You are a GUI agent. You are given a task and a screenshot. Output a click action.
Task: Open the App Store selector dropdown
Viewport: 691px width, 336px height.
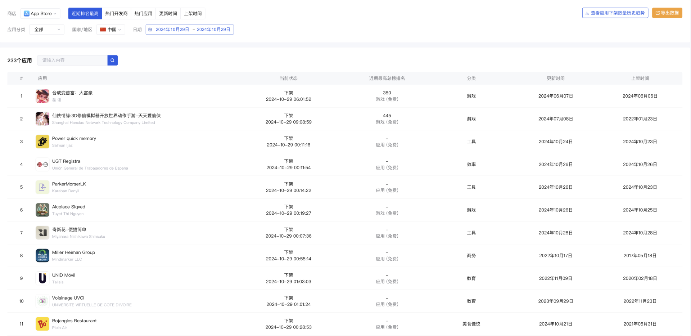coord(40,14)
